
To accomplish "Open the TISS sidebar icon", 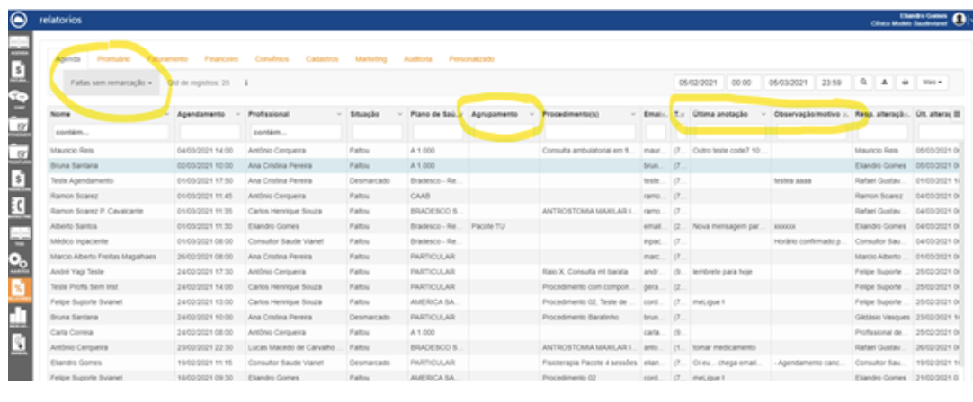I will (19, 235).
